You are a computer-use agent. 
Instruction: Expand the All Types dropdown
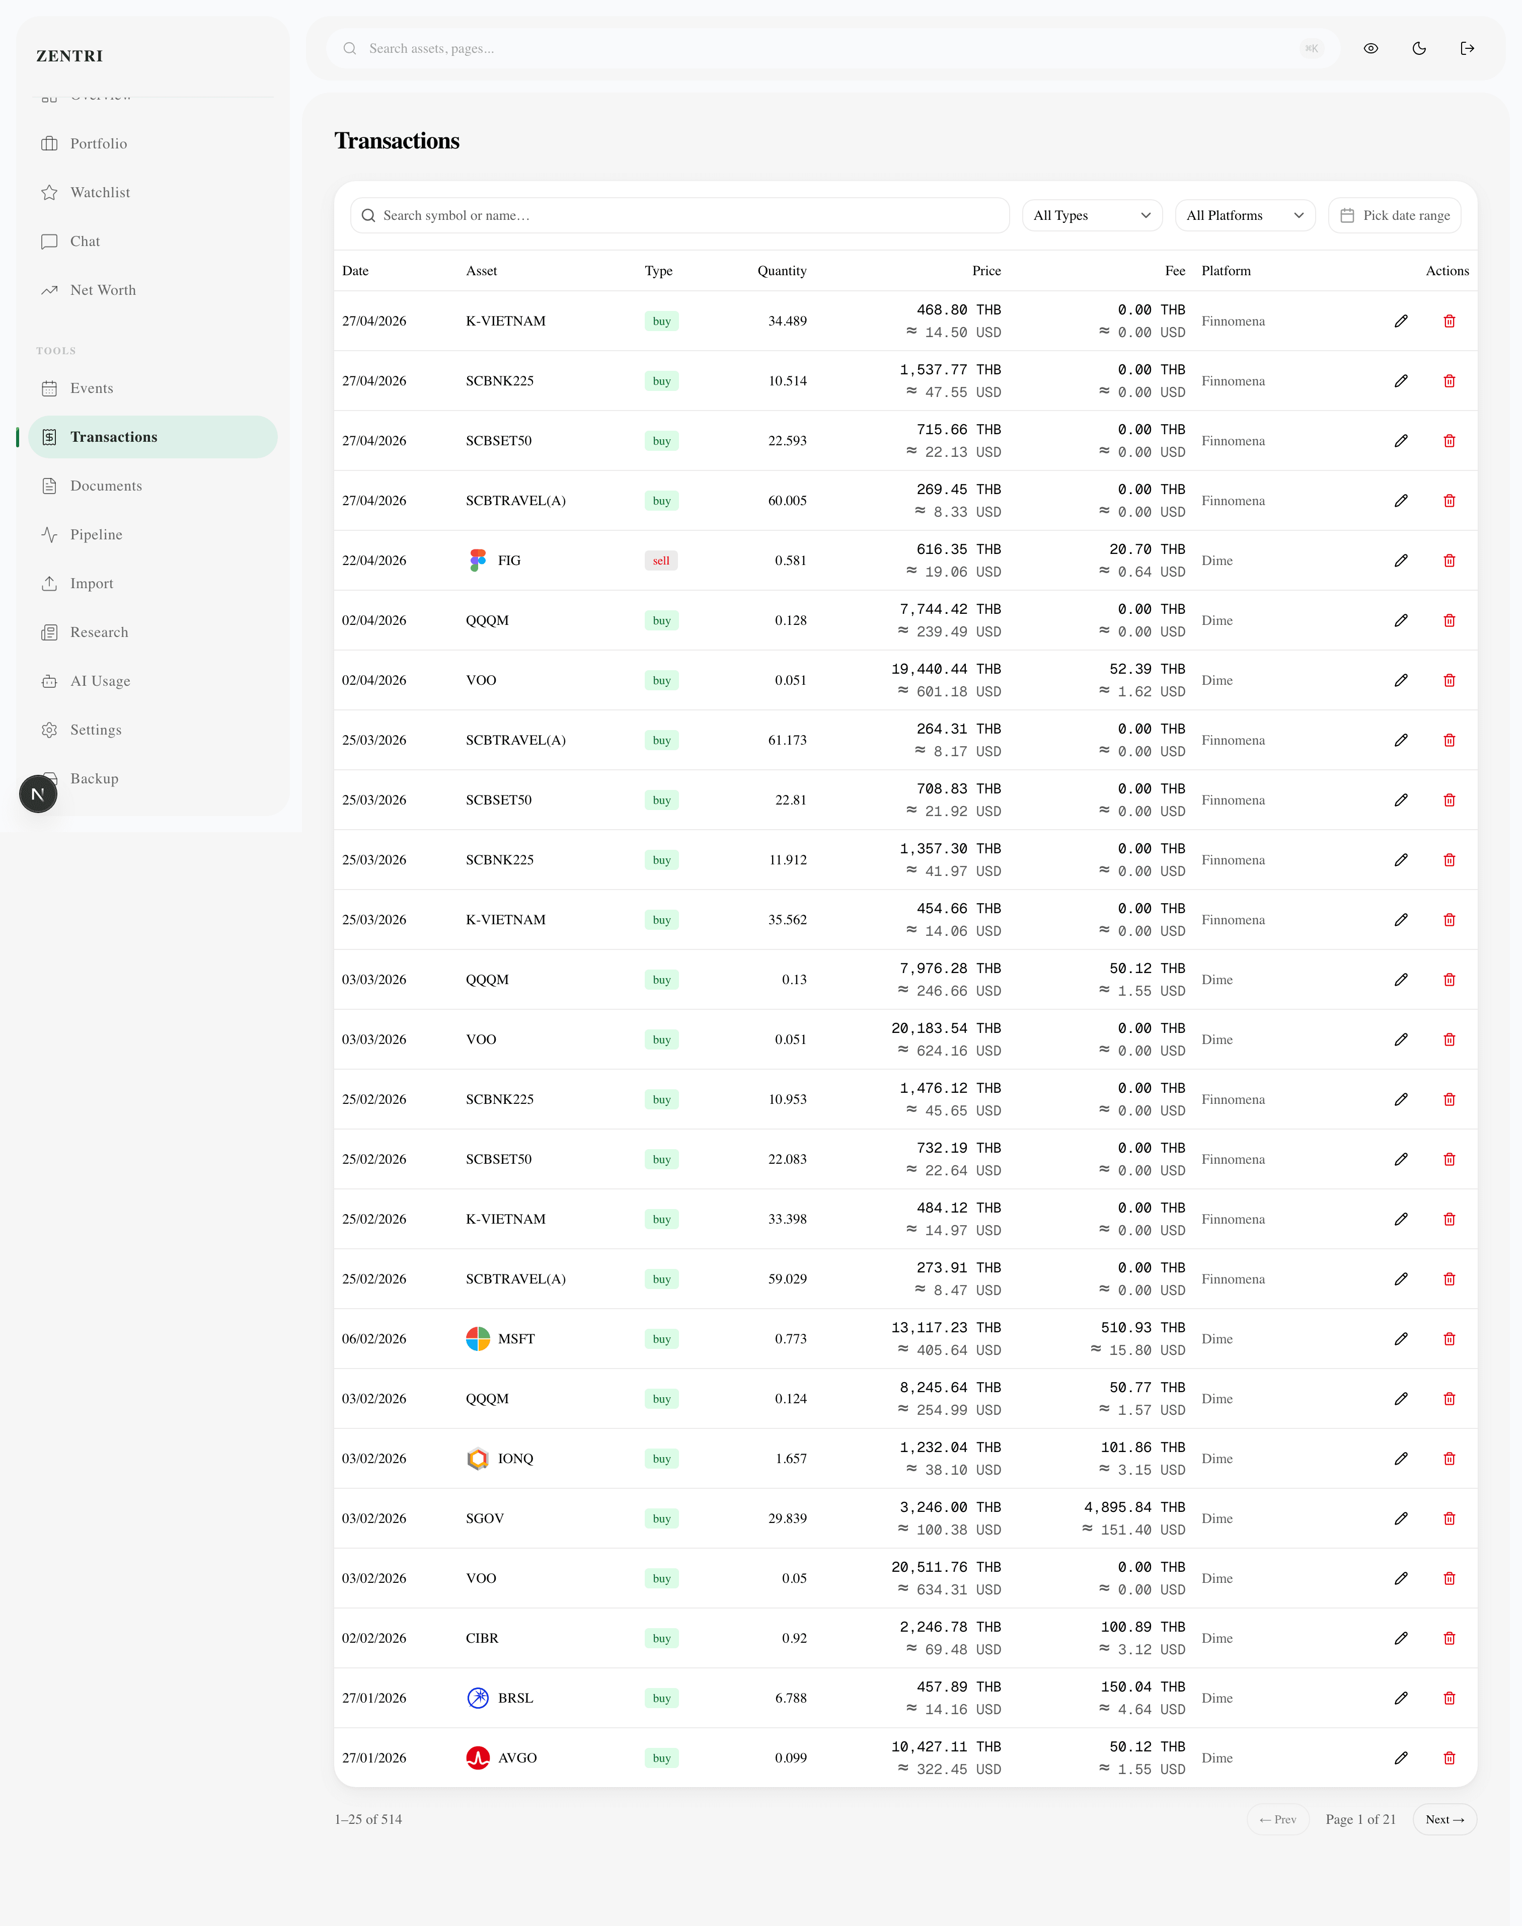click(1092, 215)
